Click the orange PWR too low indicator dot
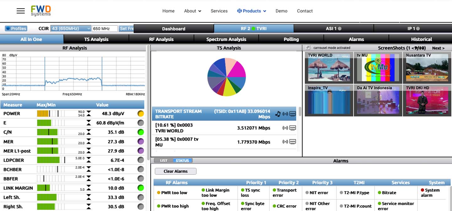 tap(159, 193)
